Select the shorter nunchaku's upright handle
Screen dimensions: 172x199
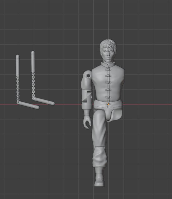pos(17,65)
